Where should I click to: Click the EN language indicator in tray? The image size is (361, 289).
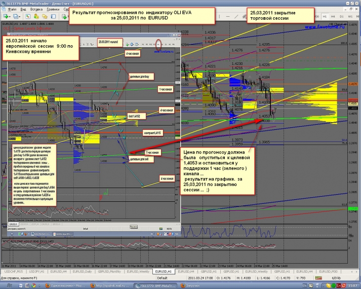tap(305, 286)
